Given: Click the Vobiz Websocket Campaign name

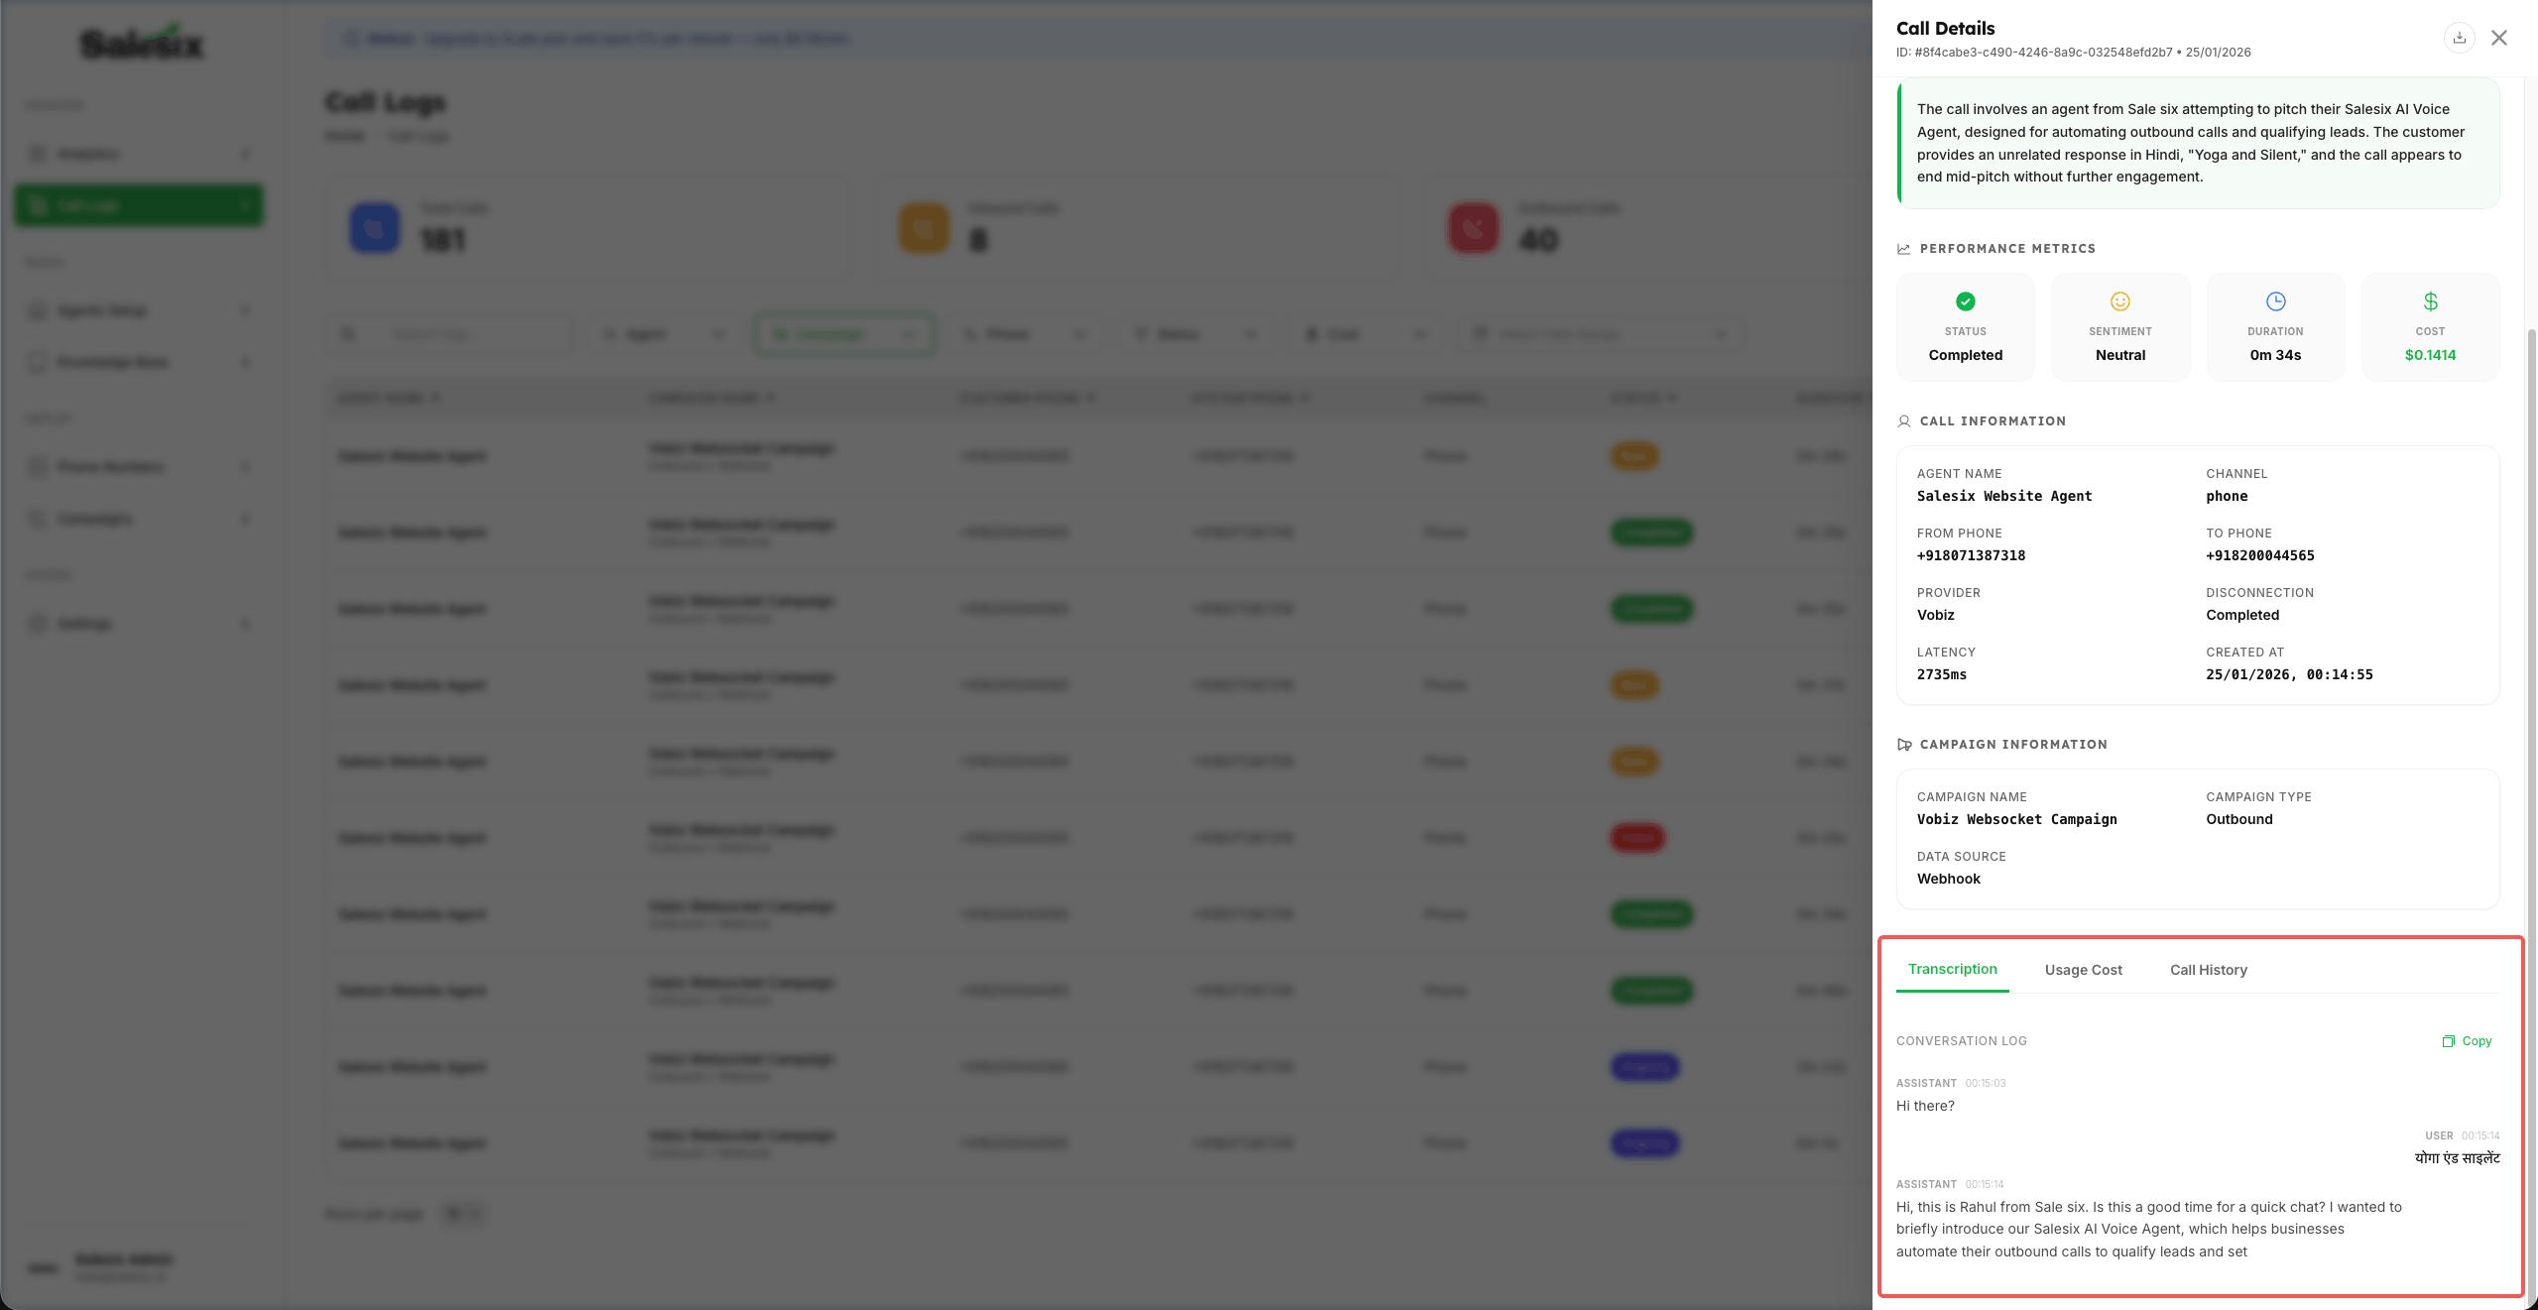Looking at the screenshot, I should click(2016, 819).
